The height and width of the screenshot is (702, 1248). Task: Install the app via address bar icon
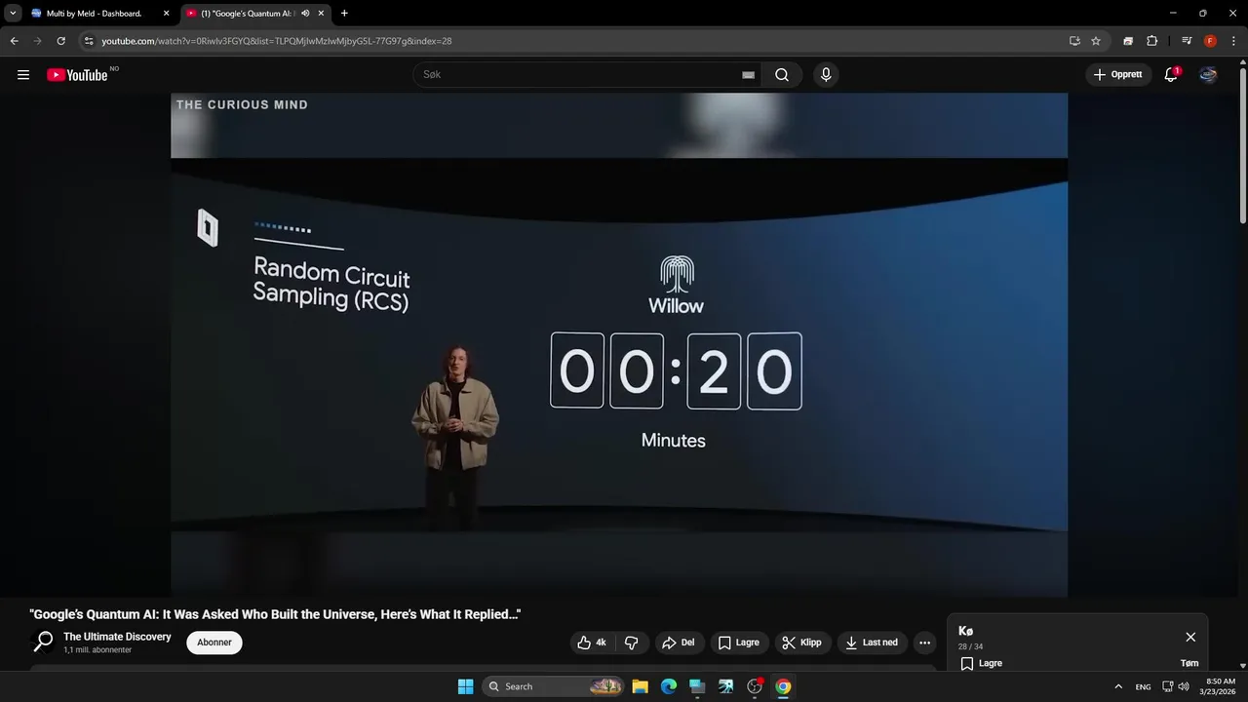1074,41
